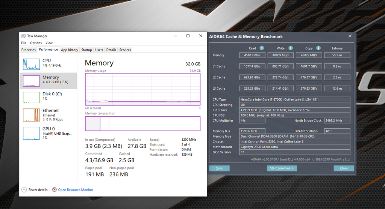Screen dimensions: 385x209
Task: Click the L1 Cache Read value 1577.4 GB/s
Action: pyautogui.click(x=252, y=66)
